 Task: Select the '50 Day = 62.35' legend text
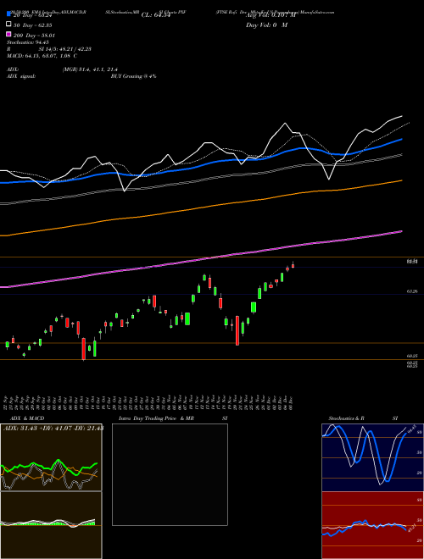[33, 25]
